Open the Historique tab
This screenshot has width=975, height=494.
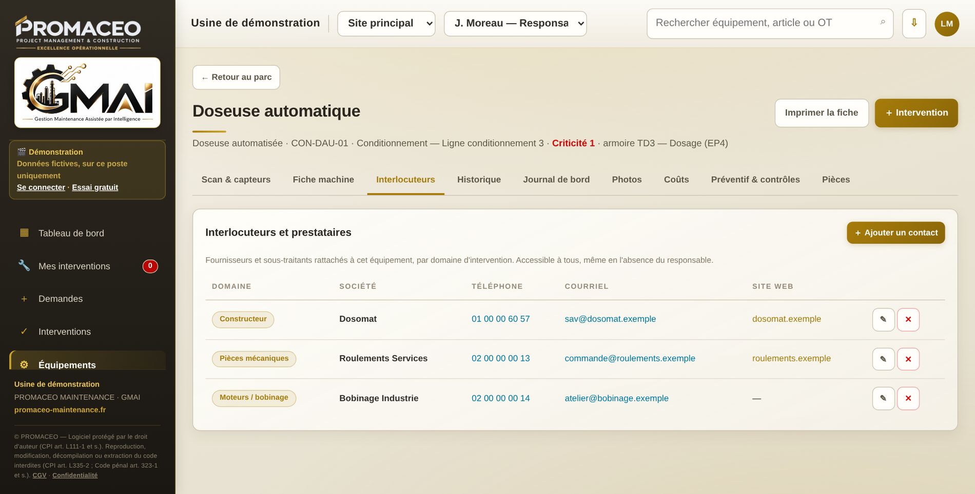coord(479,180)
